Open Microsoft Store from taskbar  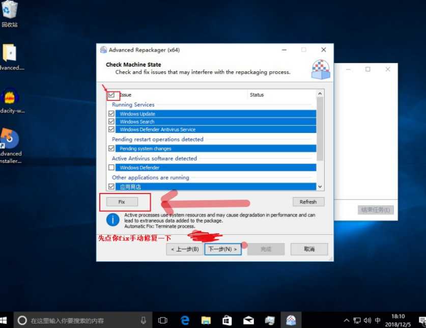[x=227, y=320]
